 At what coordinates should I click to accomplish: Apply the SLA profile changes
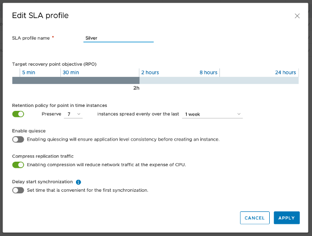point(286,218)
